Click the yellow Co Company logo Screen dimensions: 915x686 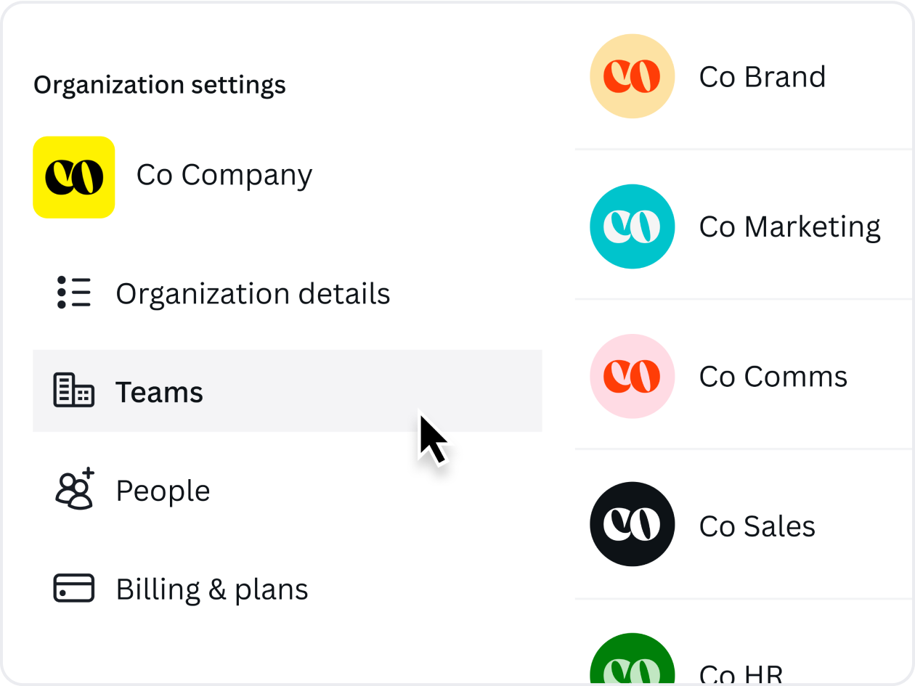pyautogui.click(x=73, y=177)
